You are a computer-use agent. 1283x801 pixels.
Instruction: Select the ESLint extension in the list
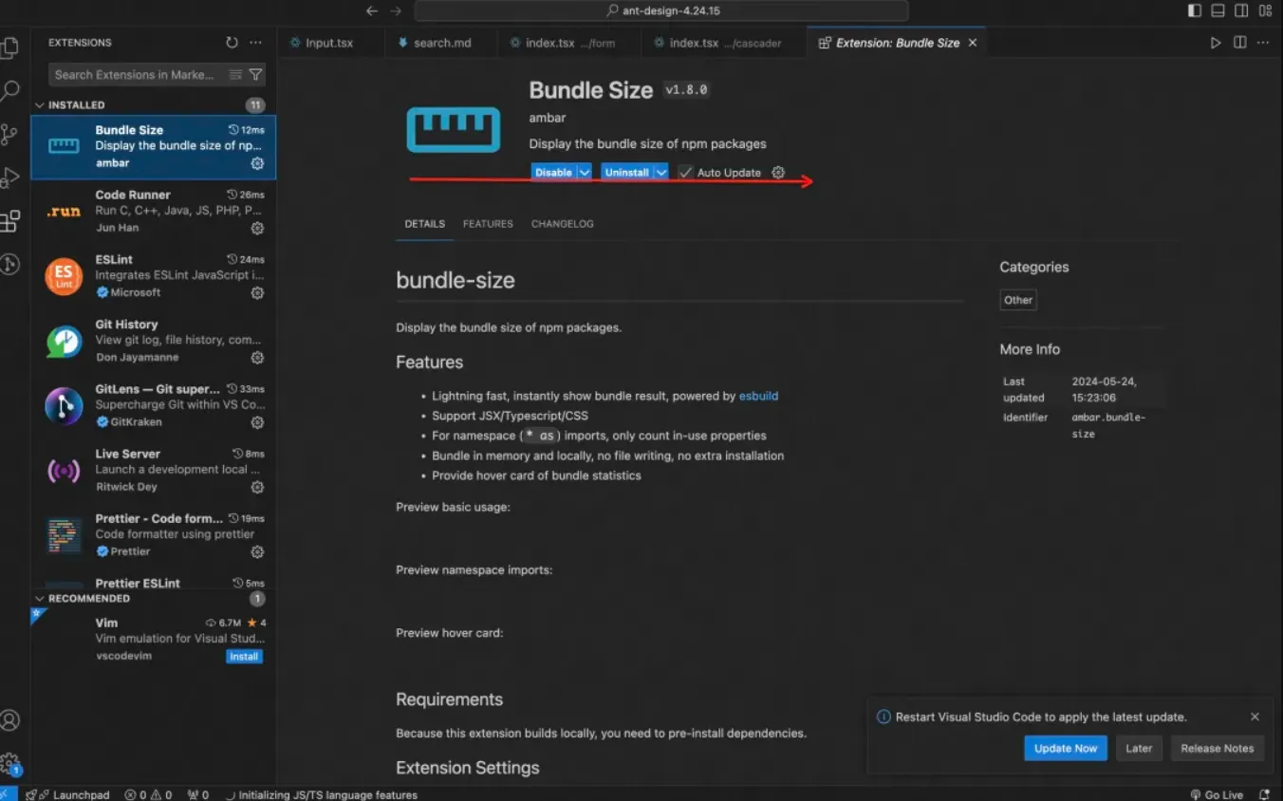154,276
